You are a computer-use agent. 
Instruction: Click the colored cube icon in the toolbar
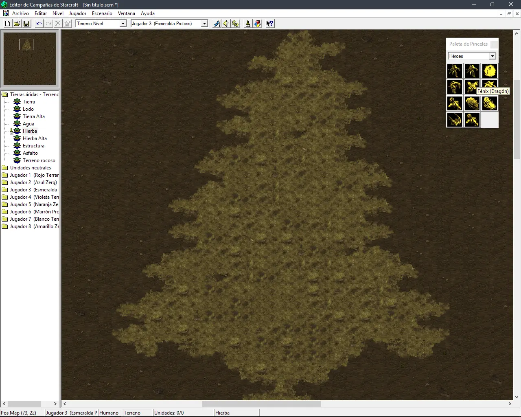click(257, 24)
